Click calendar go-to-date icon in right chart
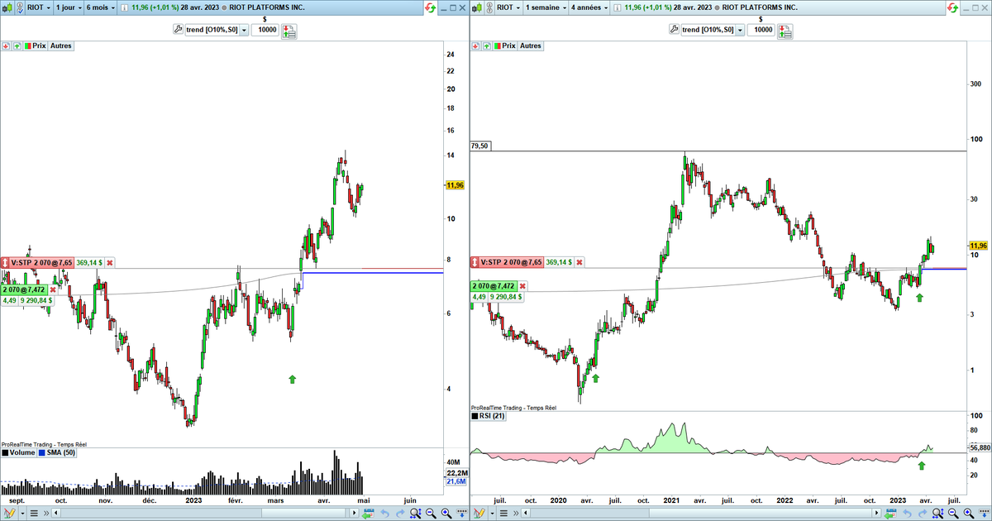Image resolution: width=992 pixels, height=521 pixels. [890, 513]
